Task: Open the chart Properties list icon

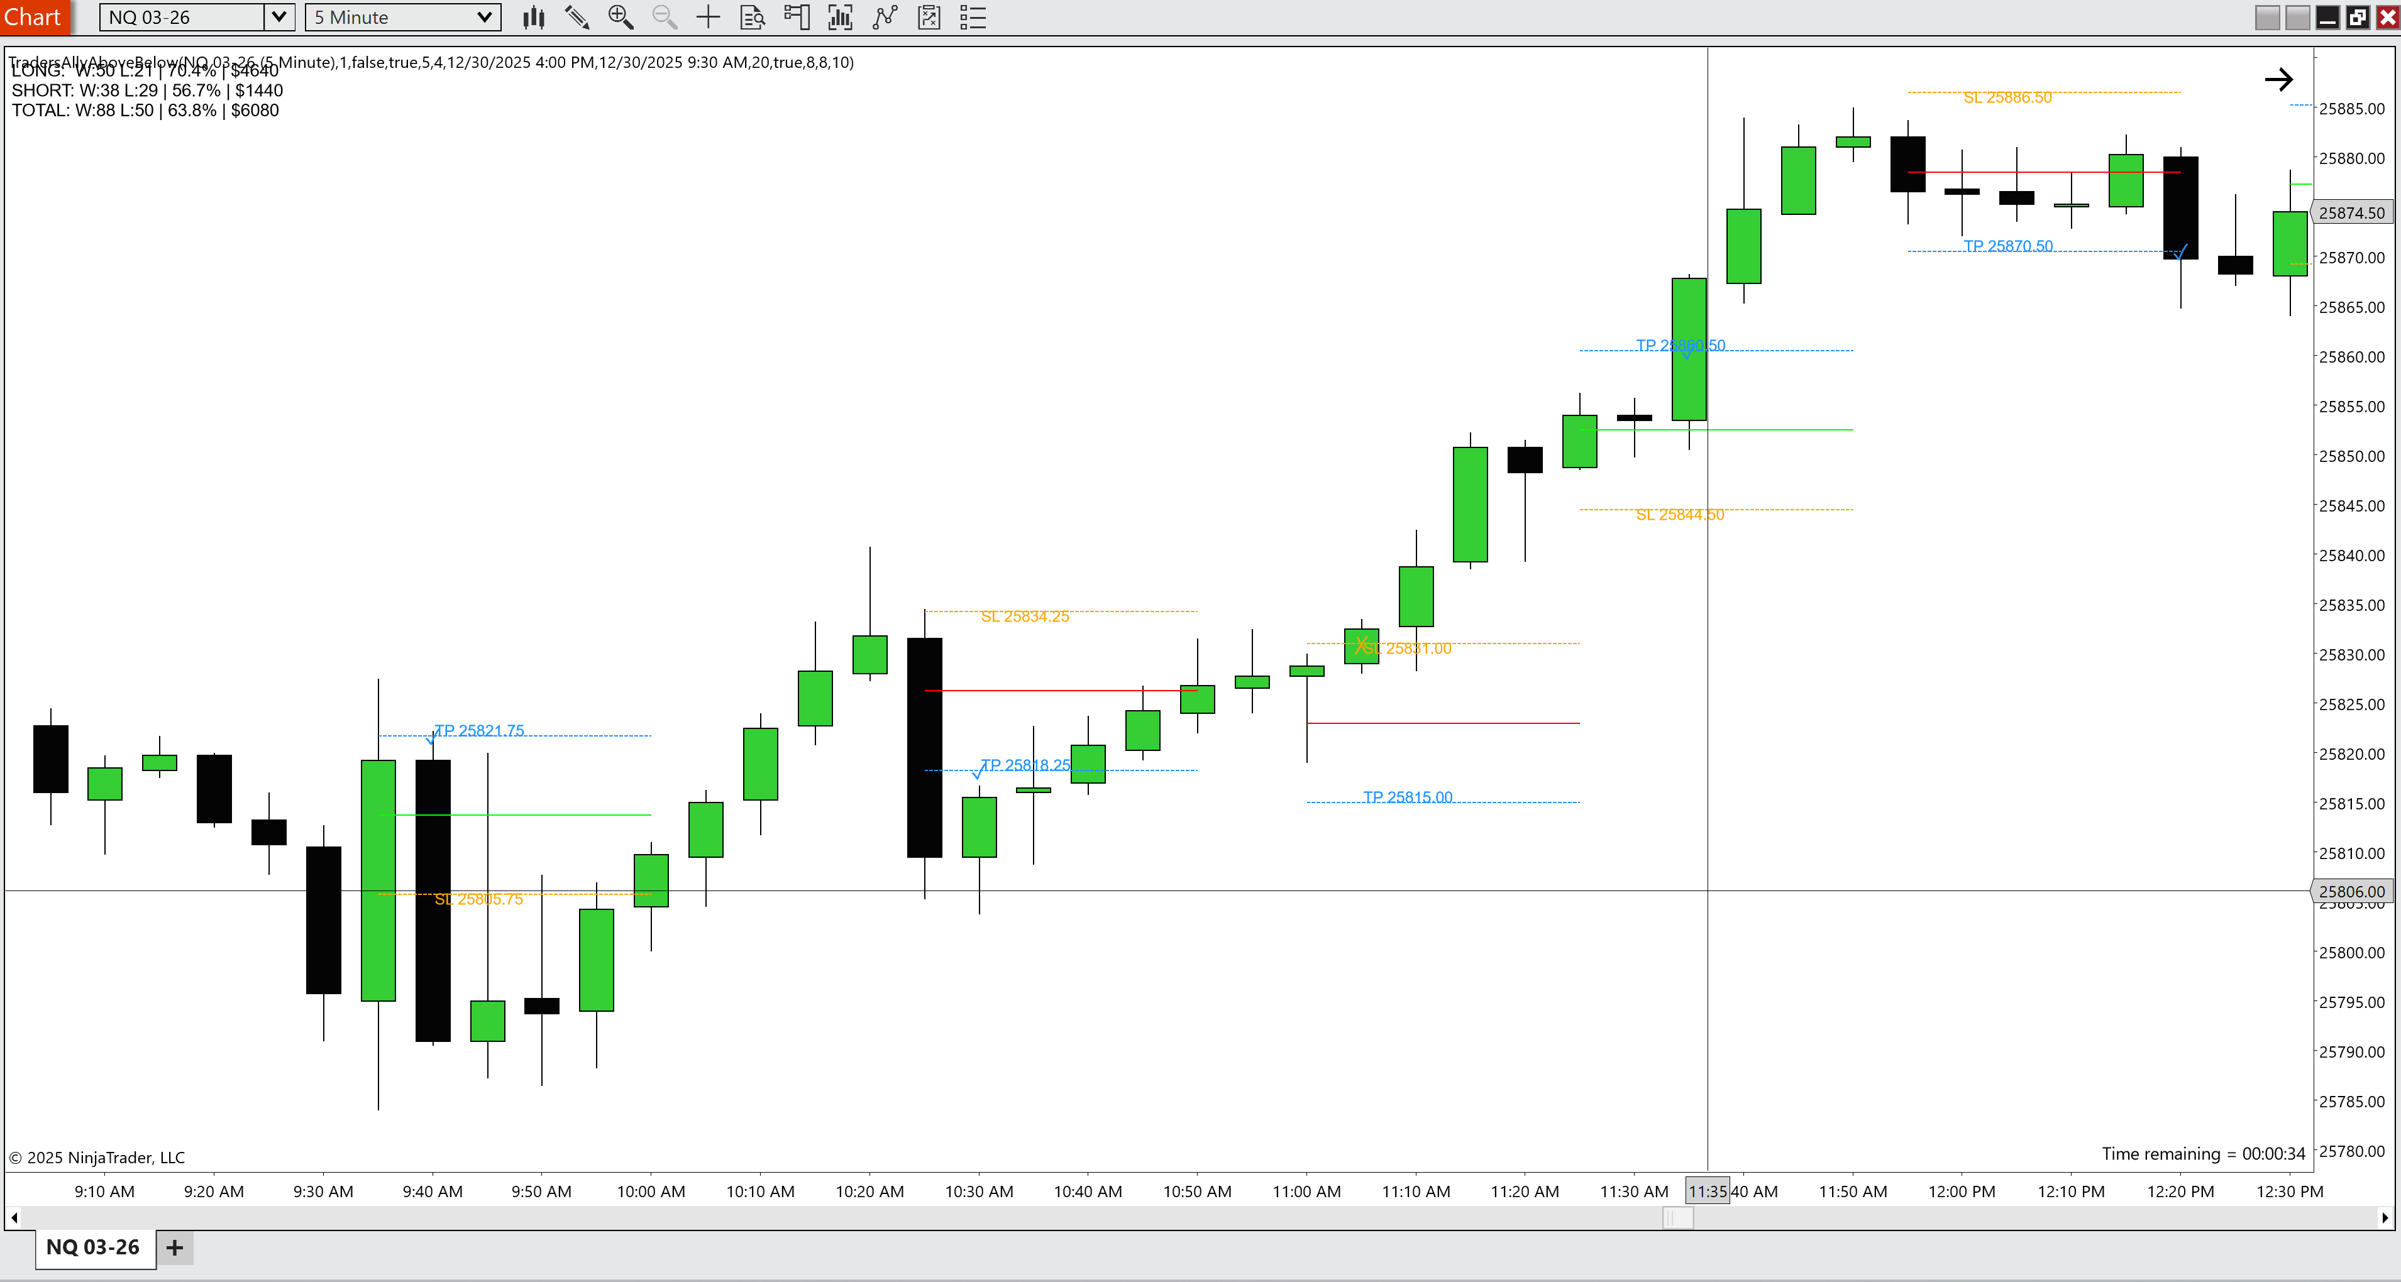Action: click(x=972, y=17)
